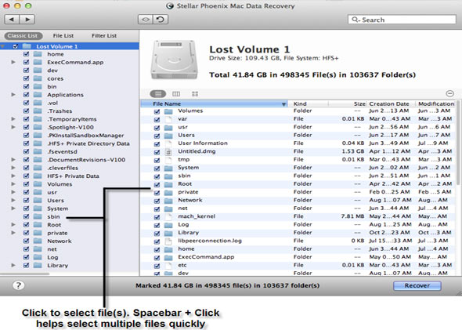Click the circular refresh arrow toolbar icon

(x=161, y=20)
